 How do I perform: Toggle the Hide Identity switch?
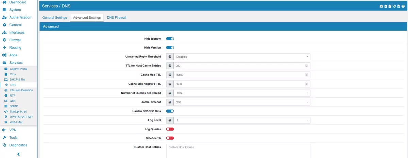point(170,39)
